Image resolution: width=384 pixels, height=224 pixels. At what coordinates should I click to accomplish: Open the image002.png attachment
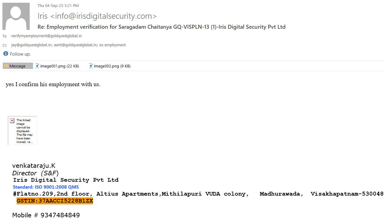coord(110,66)
